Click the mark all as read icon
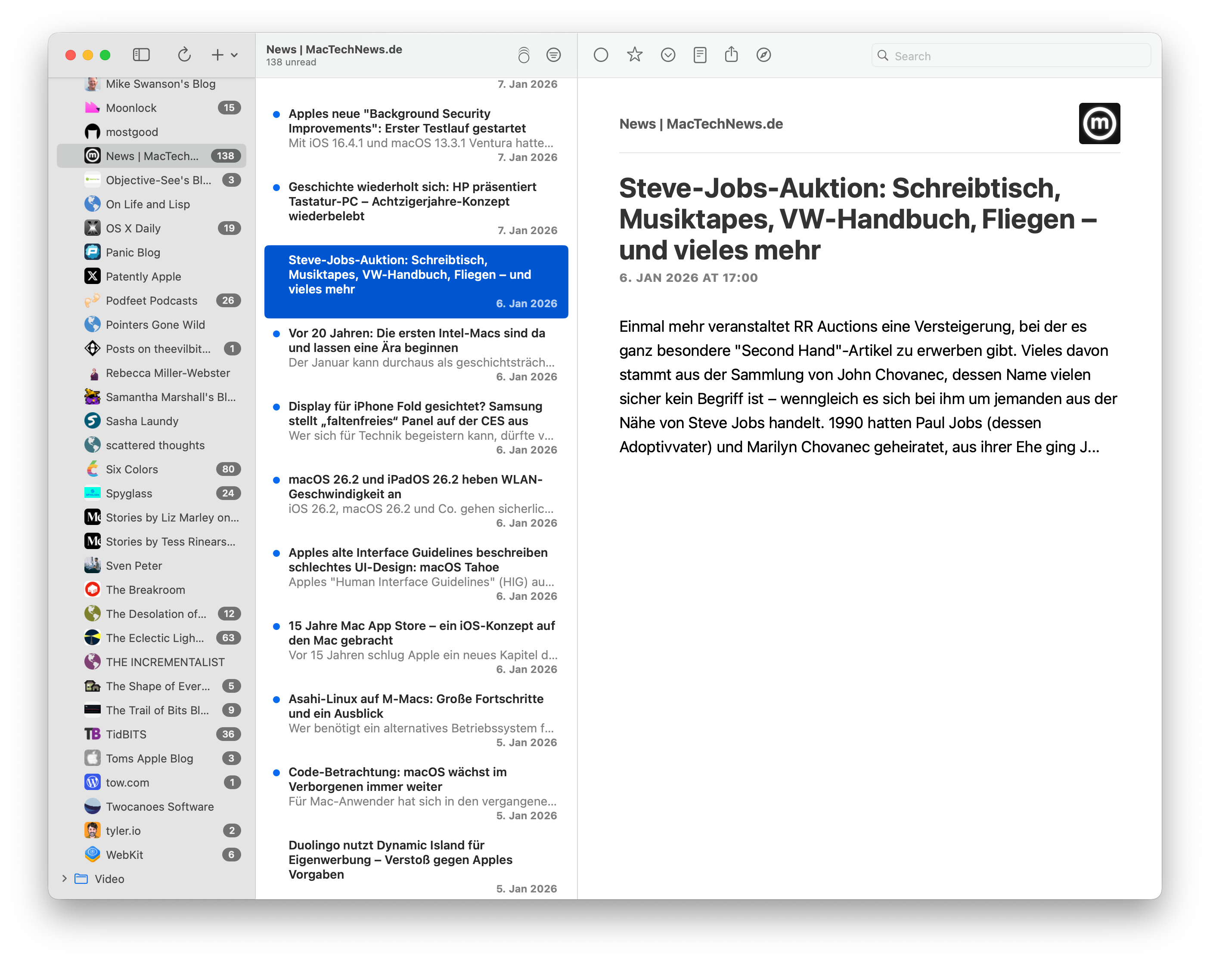The width and height of the screenshot is (1210, 963). [x=523, y=55]
